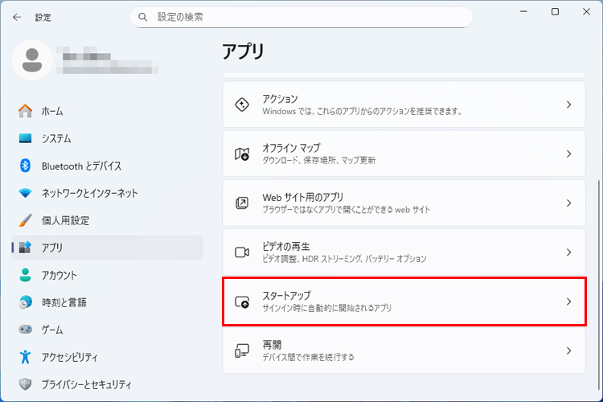Click the Startup (スタートアップ) icon

click(x=242, y=301)
